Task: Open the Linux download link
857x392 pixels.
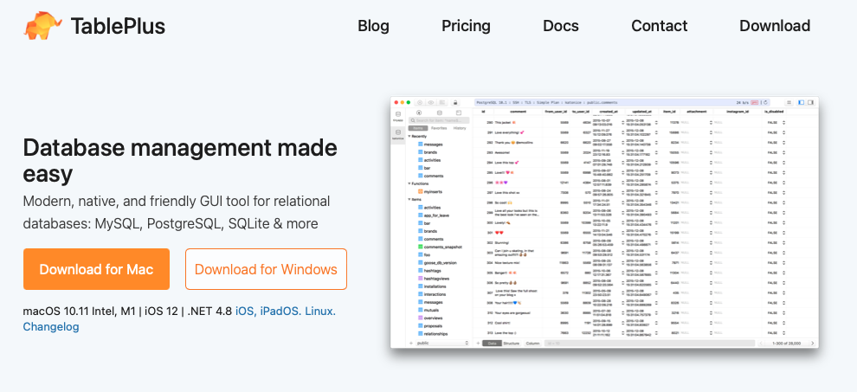Action: [320, 312]
